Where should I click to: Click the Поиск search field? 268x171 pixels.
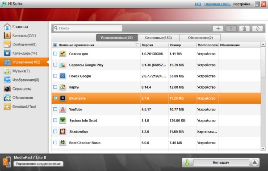click(x=88, y=28)
